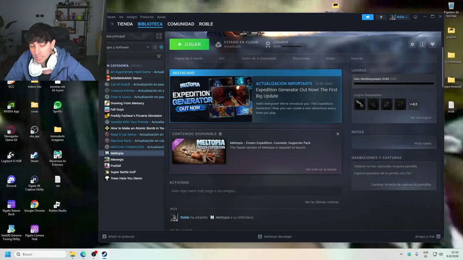Open the ROBLE profile tab

[206, 24]
